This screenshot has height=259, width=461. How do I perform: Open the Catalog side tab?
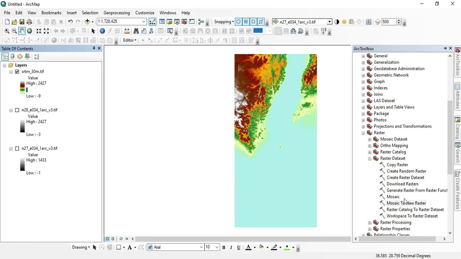(x=458, y=128)
